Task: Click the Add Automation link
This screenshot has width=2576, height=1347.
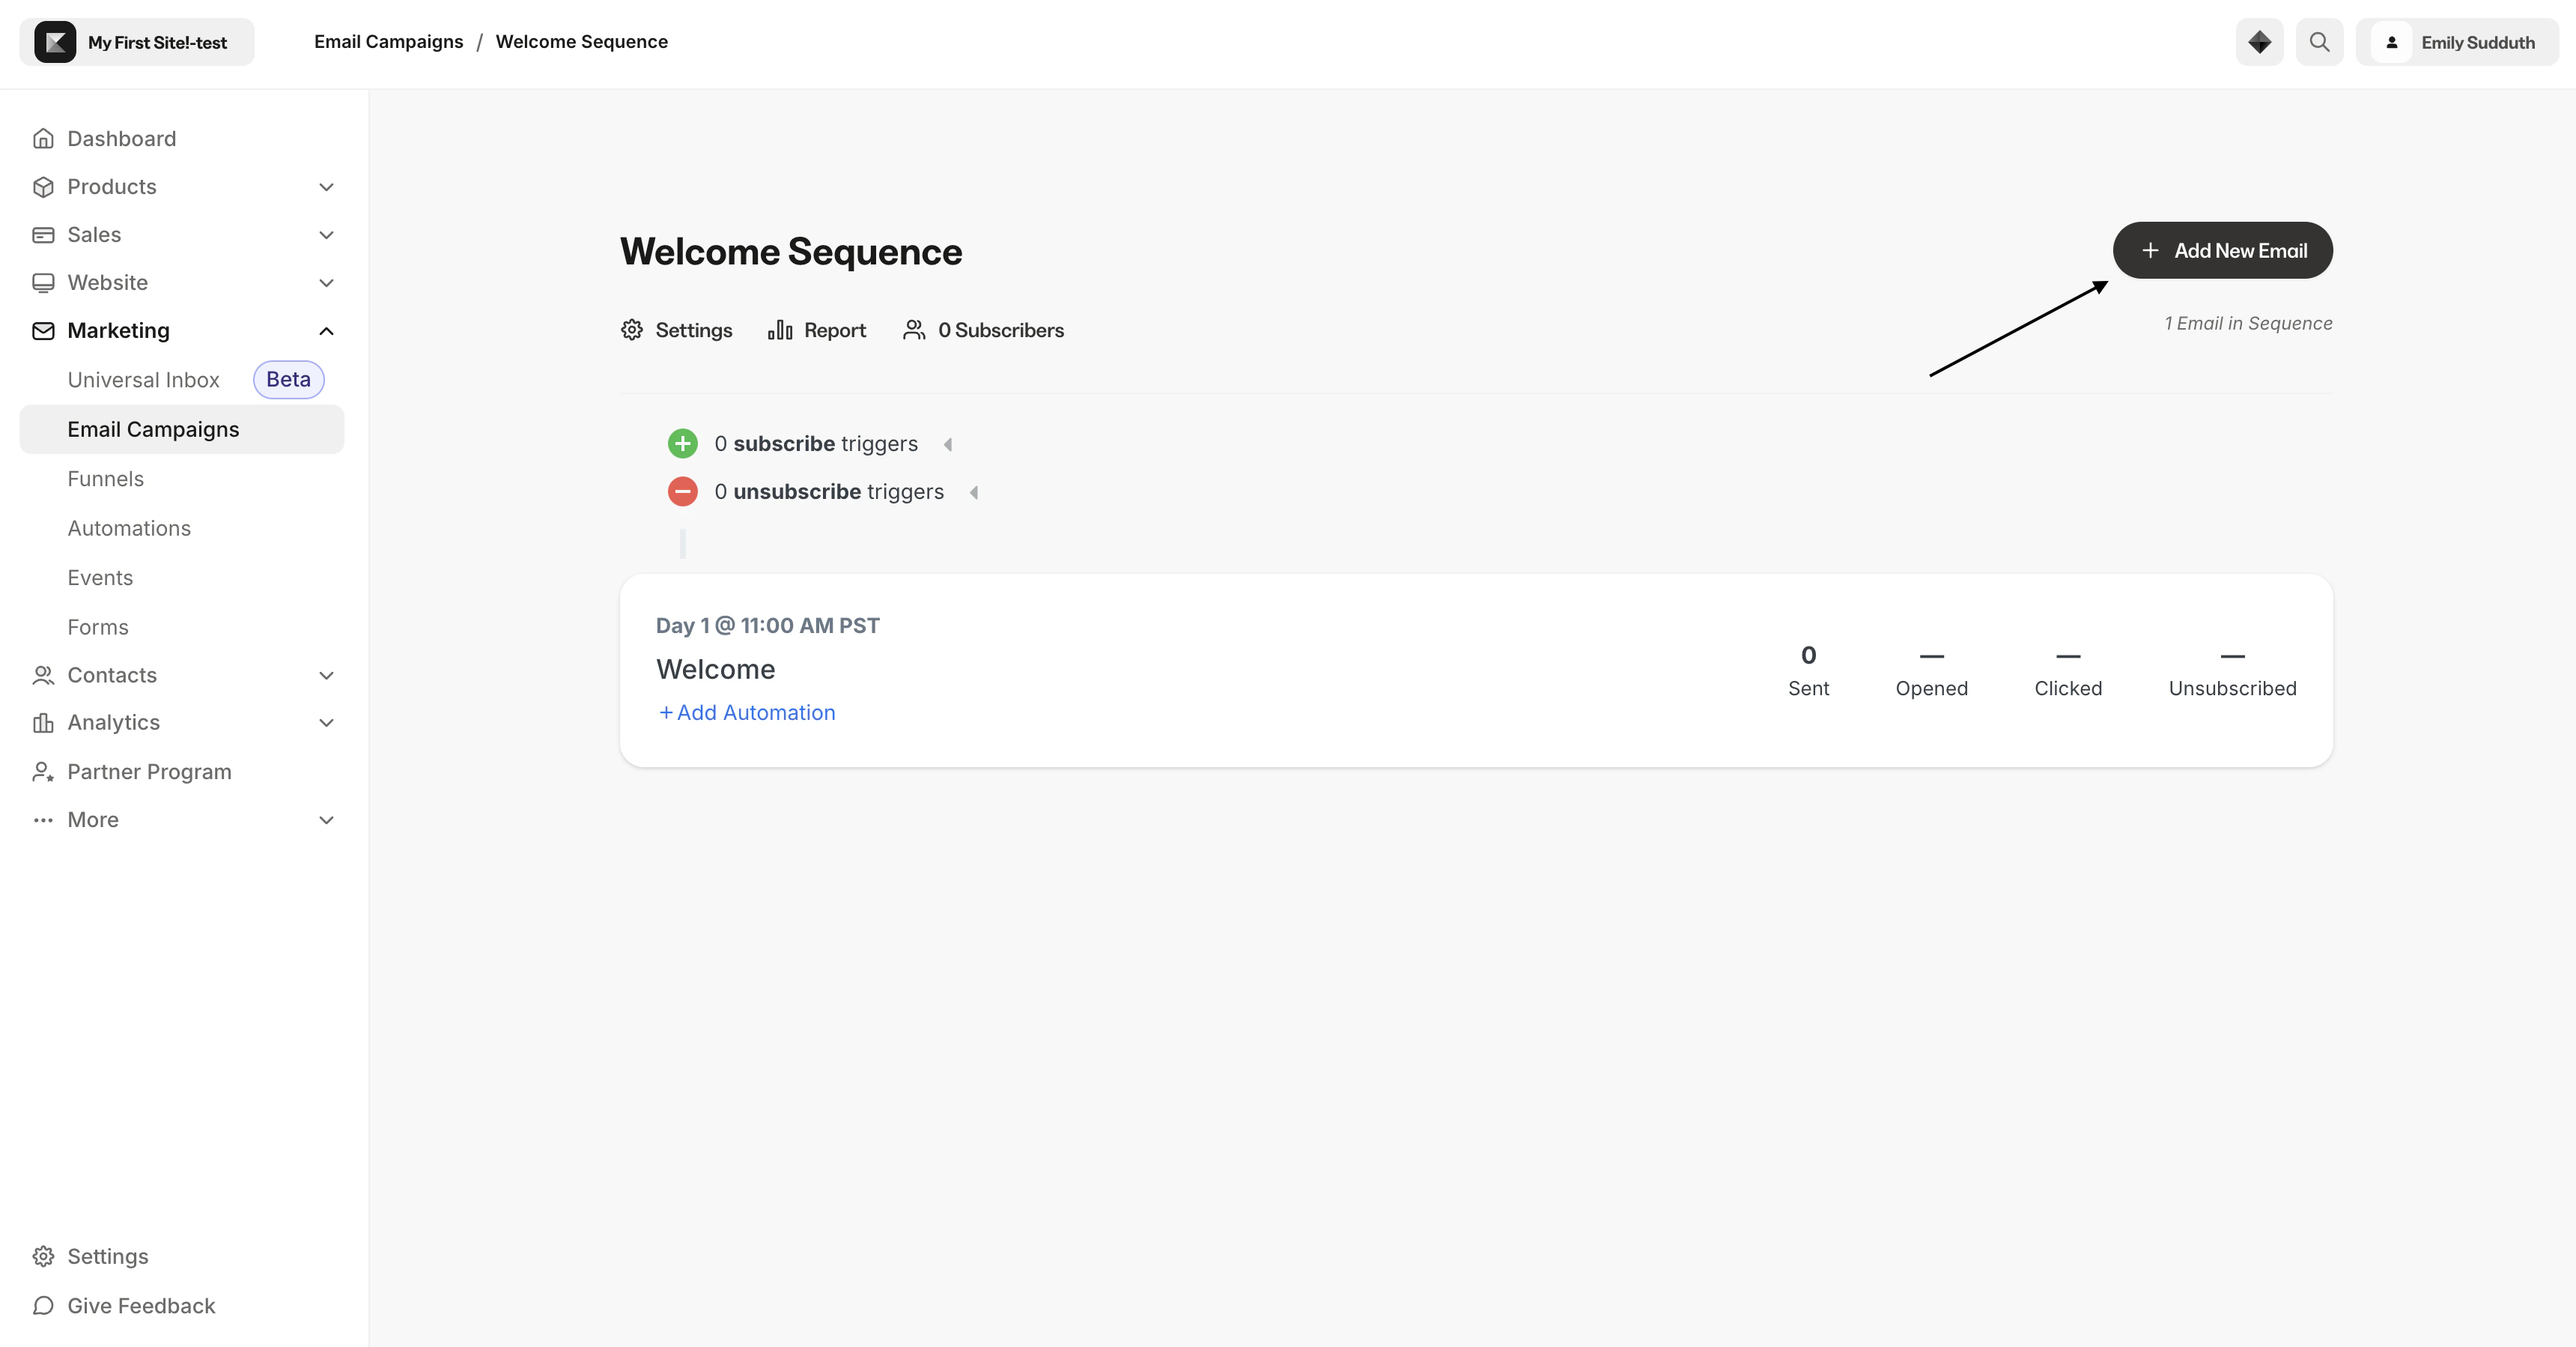Action: pos(747,712)
